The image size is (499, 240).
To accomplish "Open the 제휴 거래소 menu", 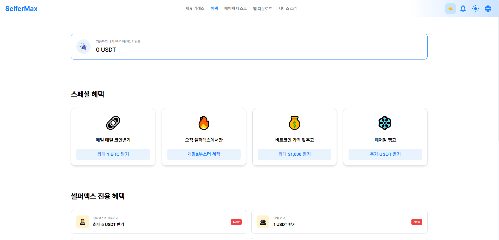I will 195,9.
